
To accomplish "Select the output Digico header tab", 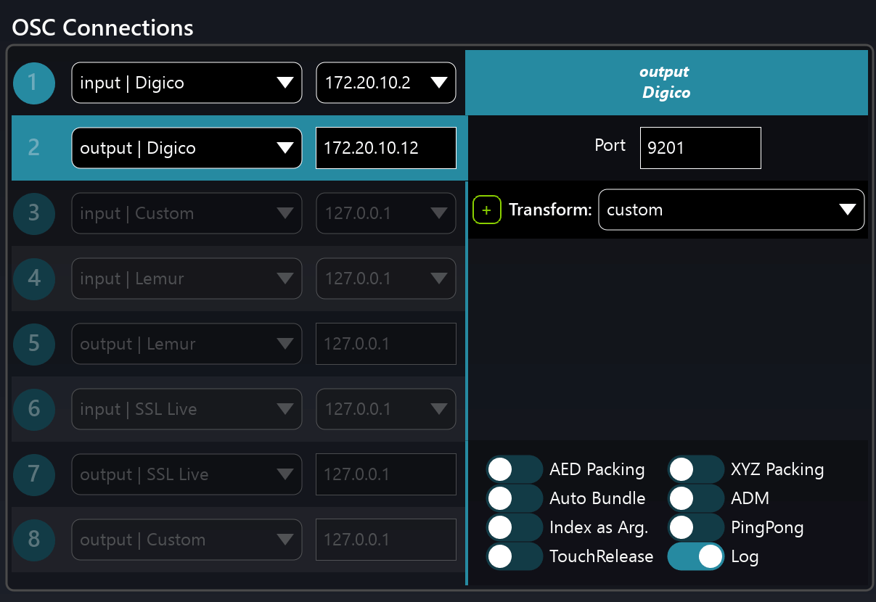I will coord(666,83).
